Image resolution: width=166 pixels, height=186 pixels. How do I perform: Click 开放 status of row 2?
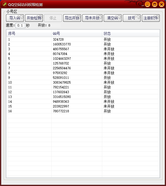(107, 44)
